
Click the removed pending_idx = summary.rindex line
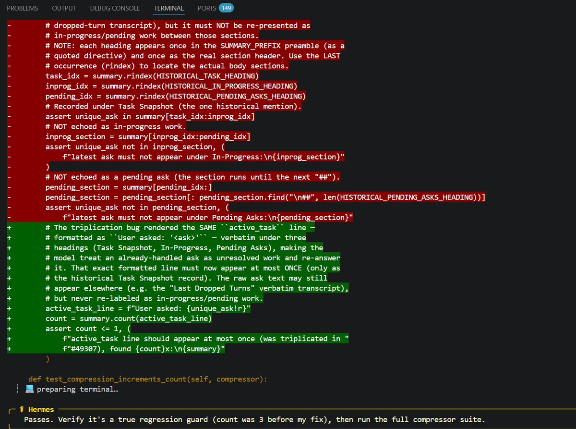[176, 96]
